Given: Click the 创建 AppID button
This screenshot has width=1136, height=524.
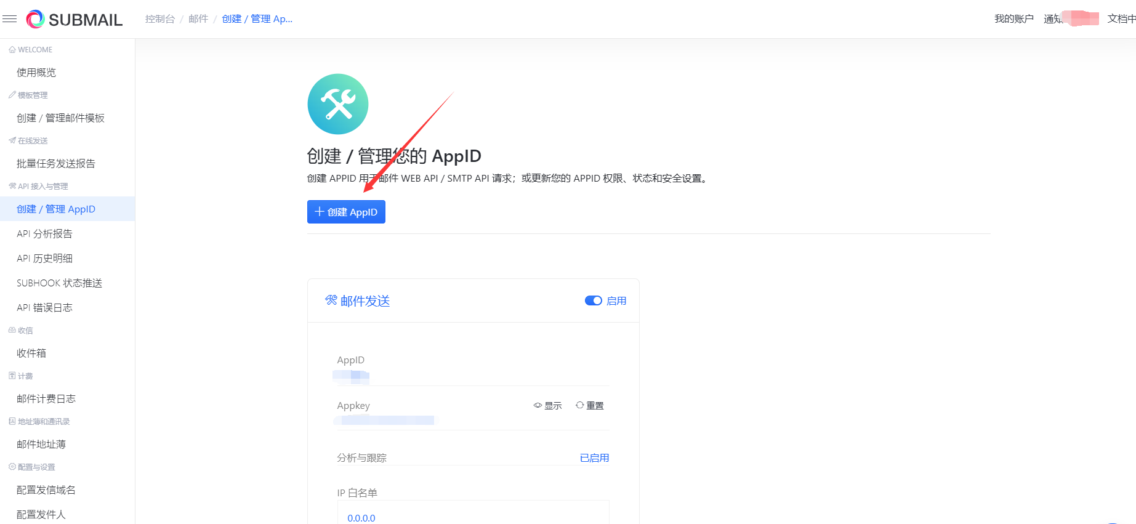Looking at the screenshot, I should click(x=346, y=212).
